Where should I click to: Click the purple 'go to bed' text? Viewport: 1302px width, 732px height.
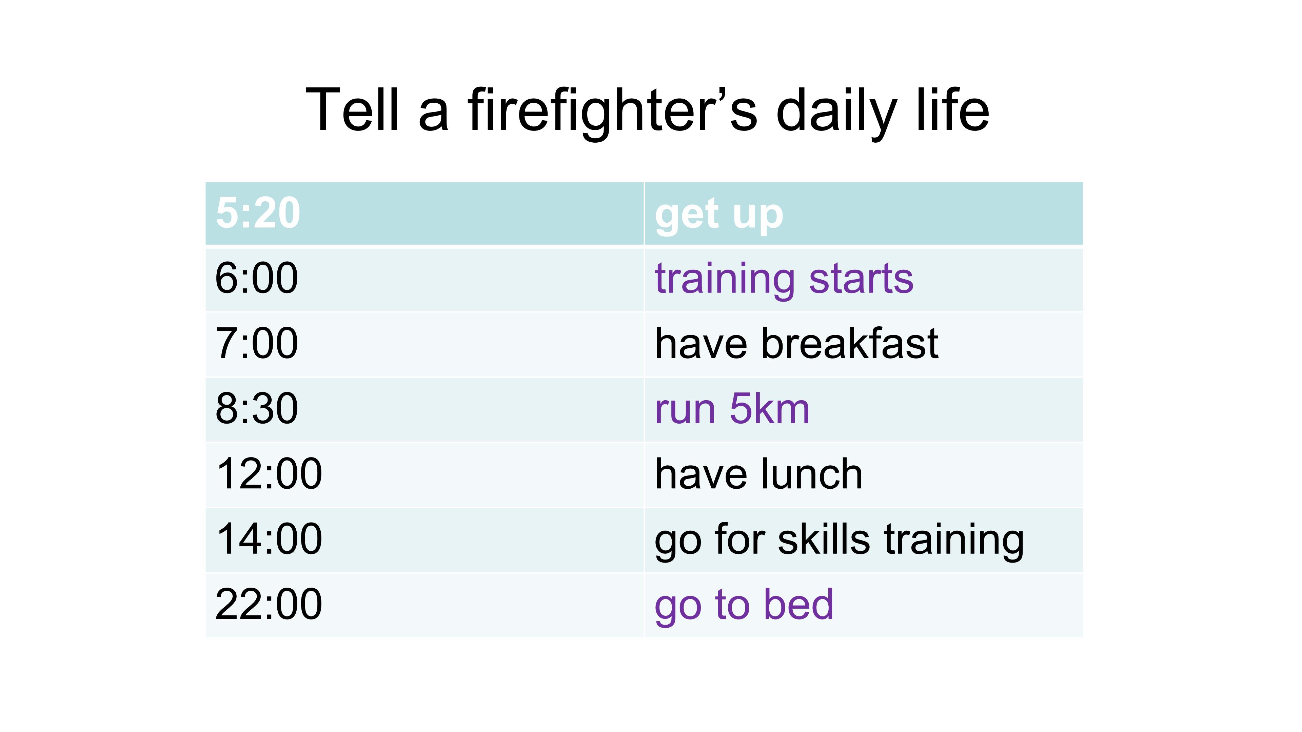744,604
